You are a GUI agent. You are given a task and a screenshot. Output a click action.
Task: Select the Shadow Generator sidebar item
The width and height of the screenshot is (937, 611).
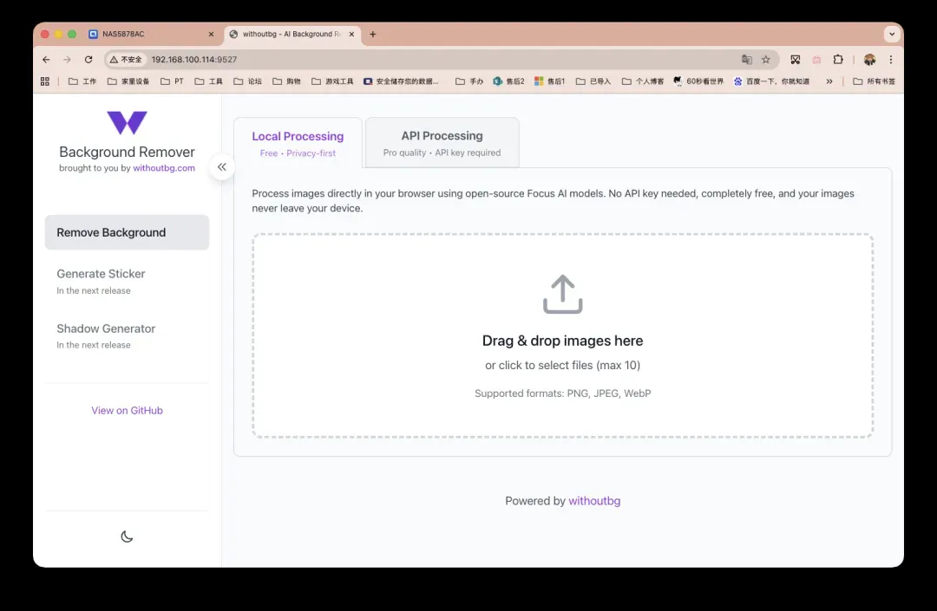pos(106,328)
